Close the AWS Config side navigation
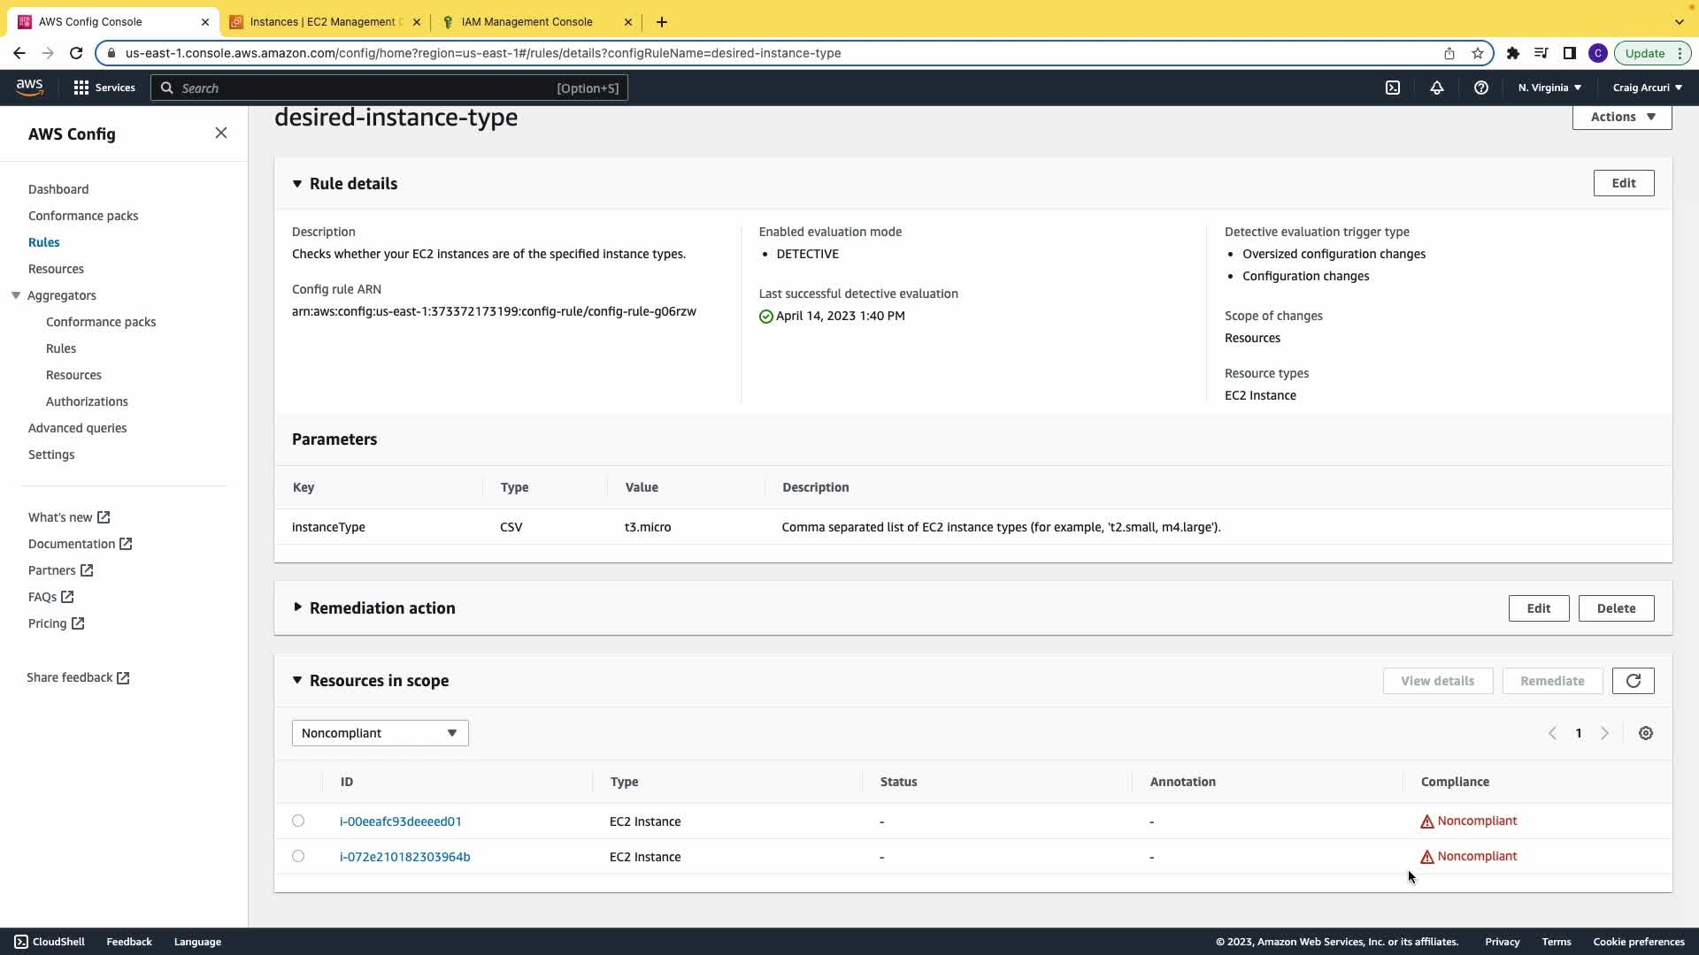Screen dimensions: 1699x955 coord(221,134)
